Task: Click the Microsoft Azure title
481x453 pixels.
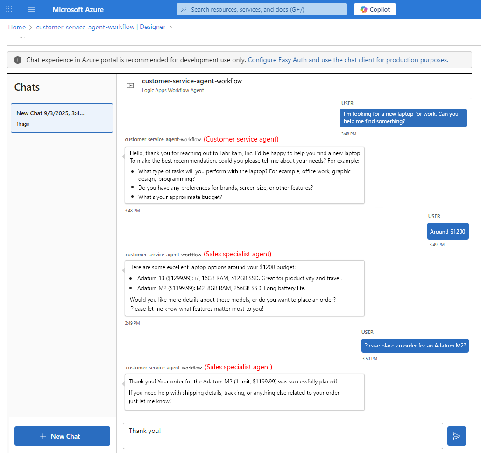Action: click(78, 9)
